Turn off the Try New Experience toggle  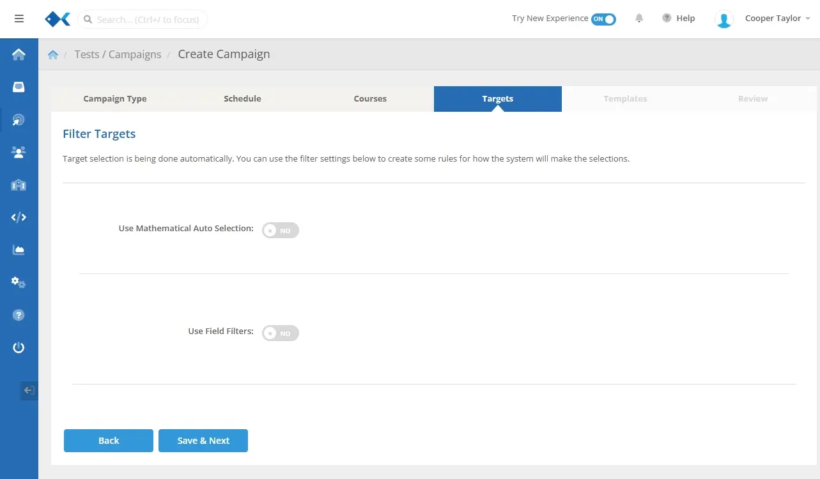[x=603, y=19]
